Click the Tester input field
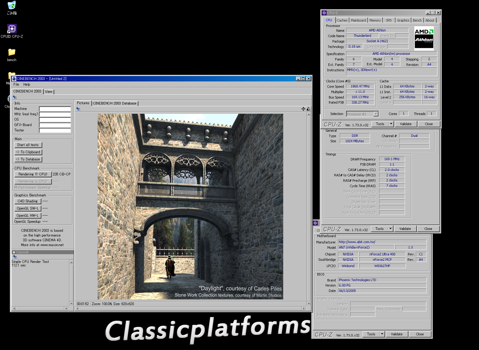 coord(55,130)
